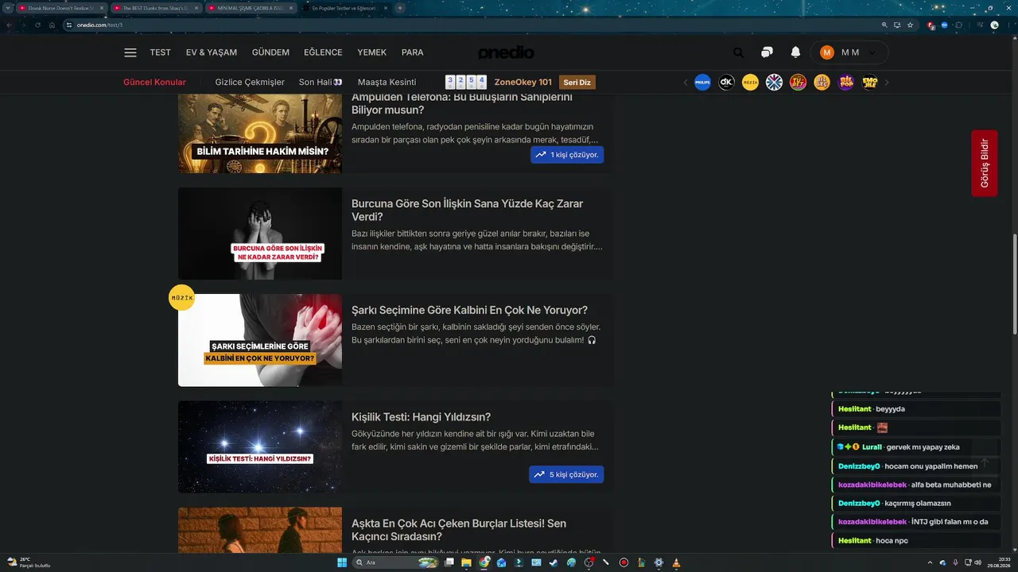Click the orange M profile avatar
This screenshot has width=1018, height=572.
(x=827, y=52)
